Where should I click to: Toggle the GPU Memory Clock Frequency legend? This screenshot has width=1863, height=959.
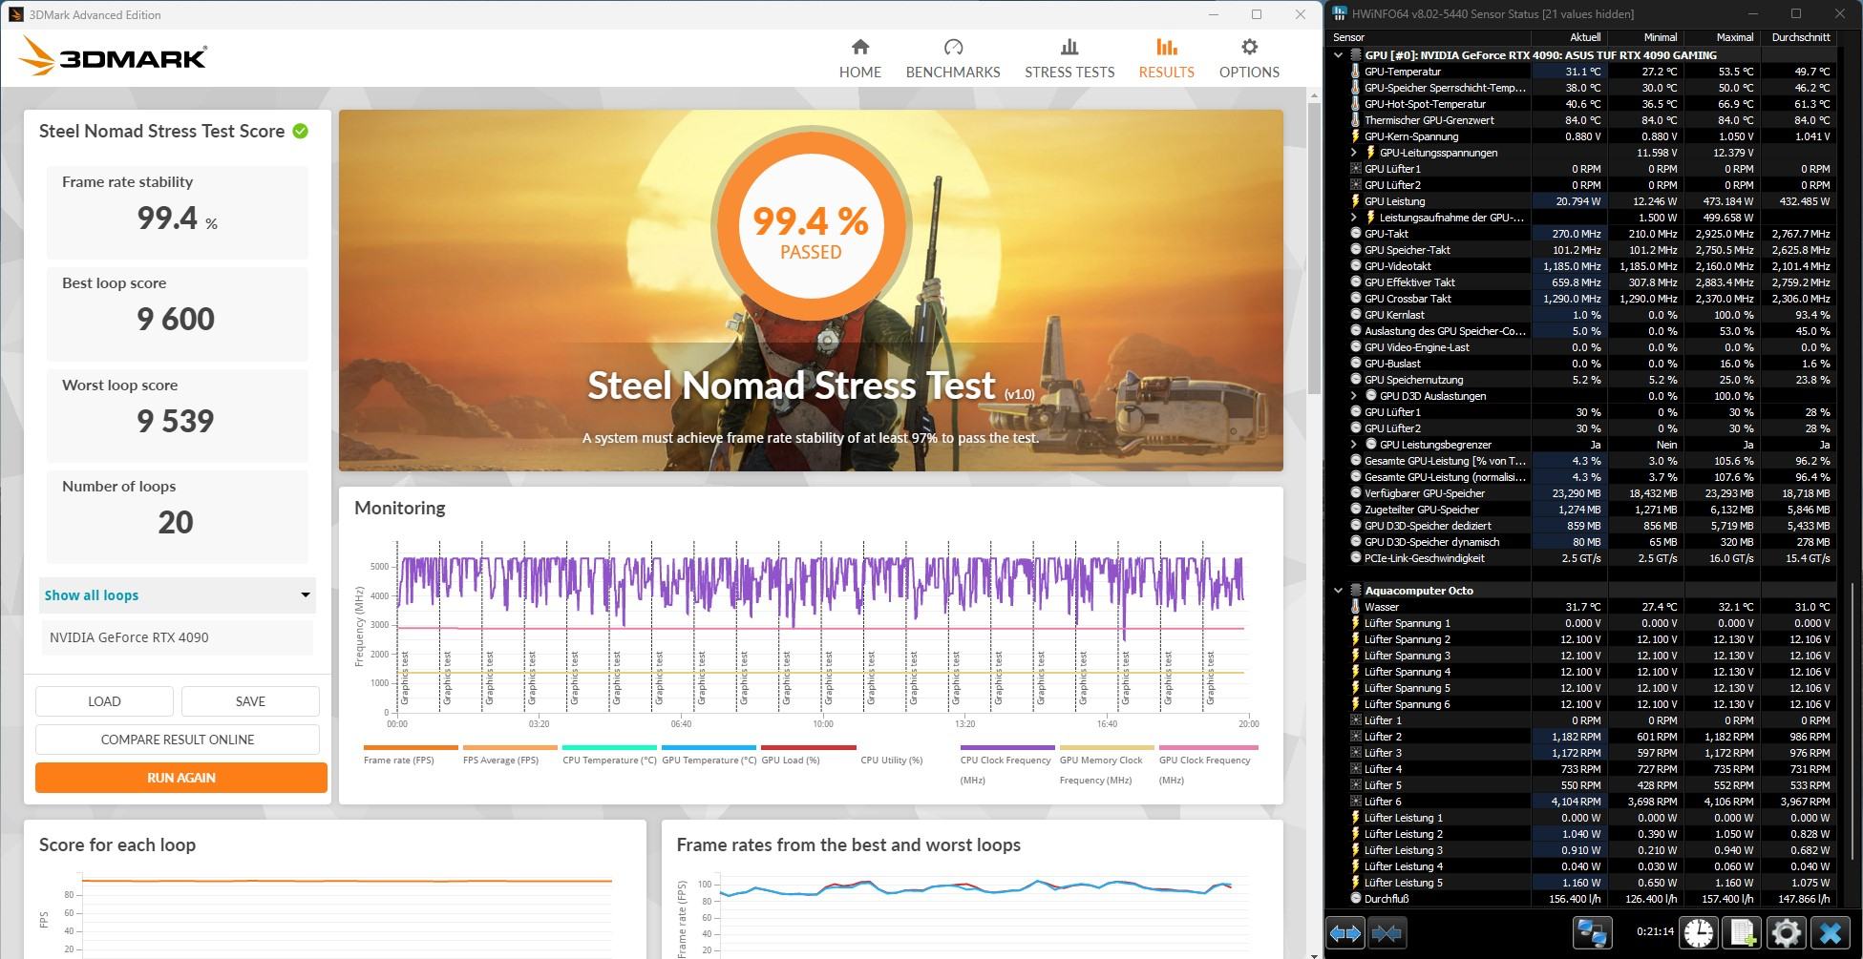(1107, 765)
